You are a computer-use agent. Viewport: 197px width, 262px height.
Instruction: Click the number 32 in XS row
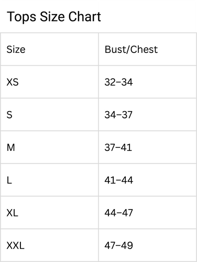point(110,82)
